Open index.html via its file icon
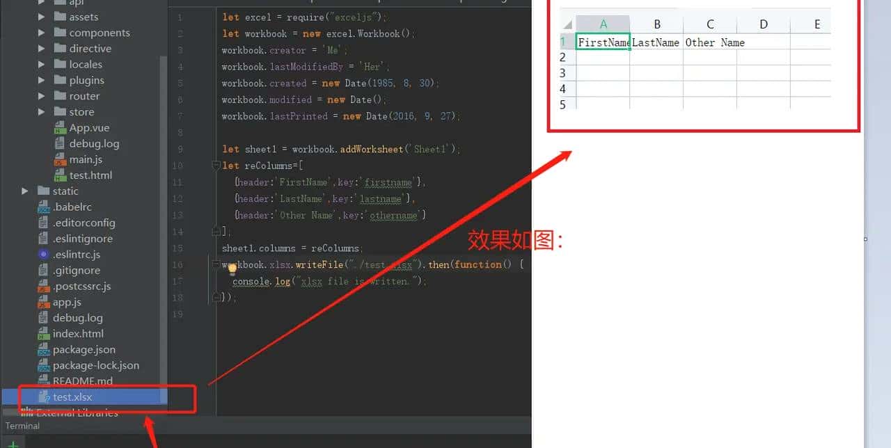This screenshot has width=891, height=448. point(45,333)
